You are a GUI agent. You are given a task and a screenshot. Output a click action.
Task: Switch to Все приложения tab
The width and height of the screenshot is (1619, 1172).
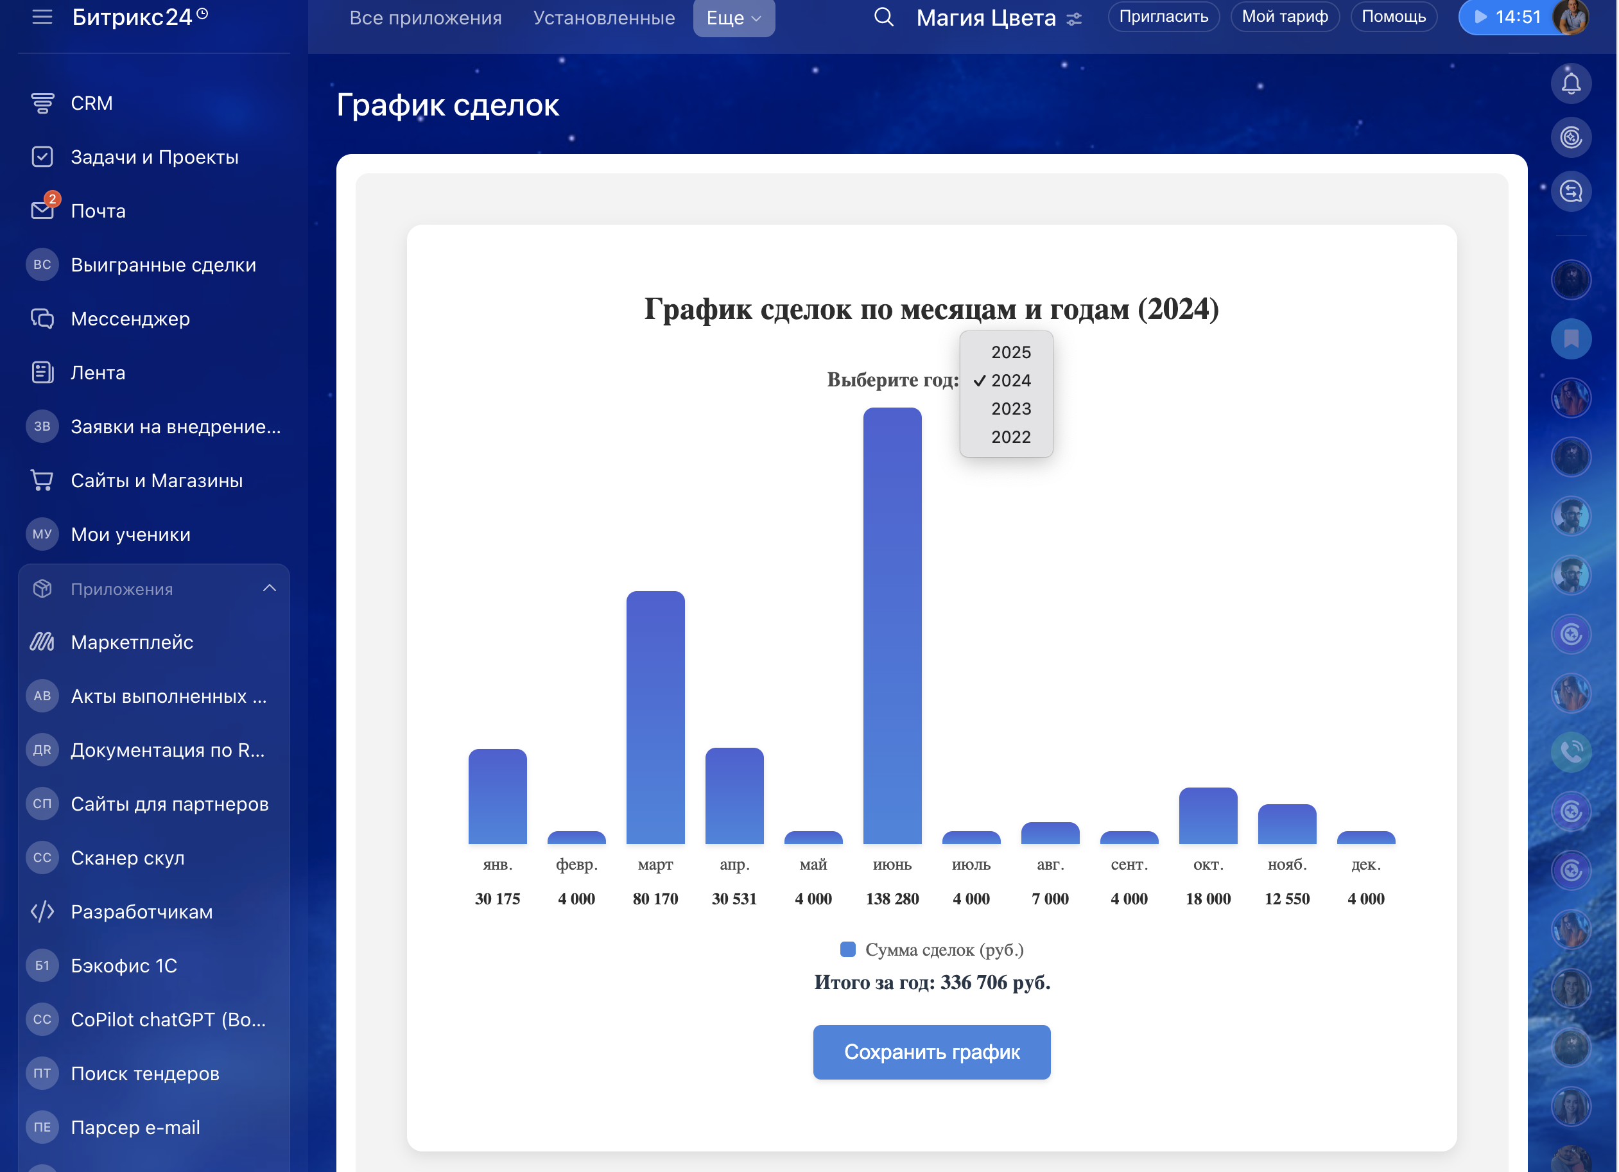point(426,18)
